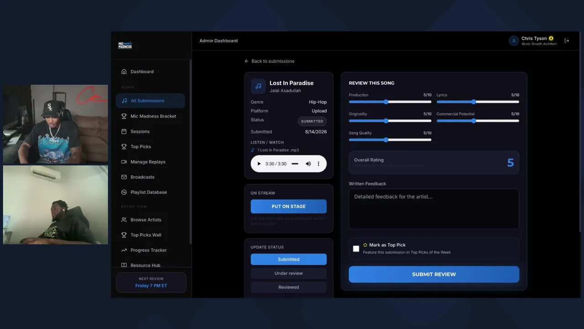
Task: Click the submitted date 8/14/2026
Action: (316, 132)
